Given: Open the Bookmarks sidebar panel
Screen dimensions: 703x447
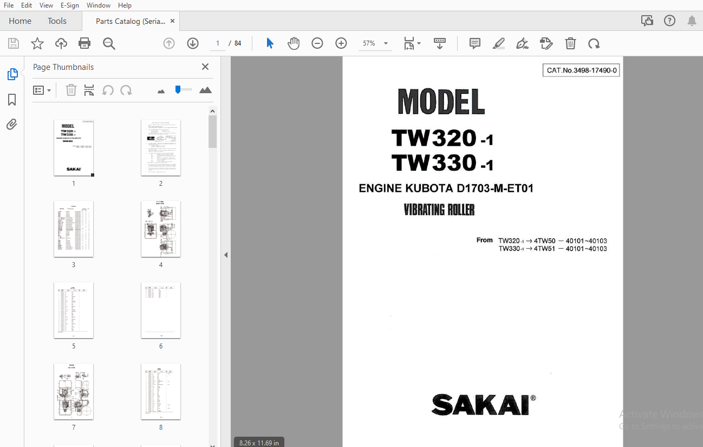Looking at the screenshot, I should [12, 100].
